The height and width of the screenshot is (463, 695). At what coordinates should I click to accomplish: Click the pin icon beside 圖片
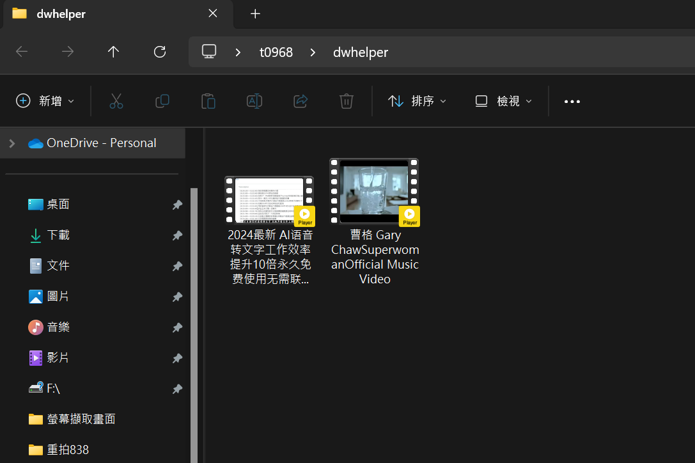[x=177, y=296]
